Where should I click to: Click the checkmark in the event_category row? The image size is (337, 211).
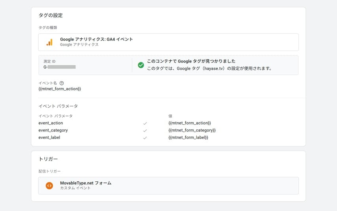tap(145, 131)
